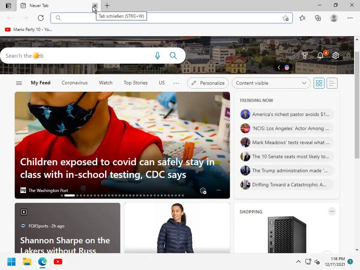Select the US tab

coord(162,83)
